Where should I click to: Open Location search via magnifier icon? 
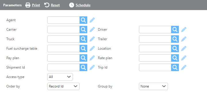tap(175, 48)
